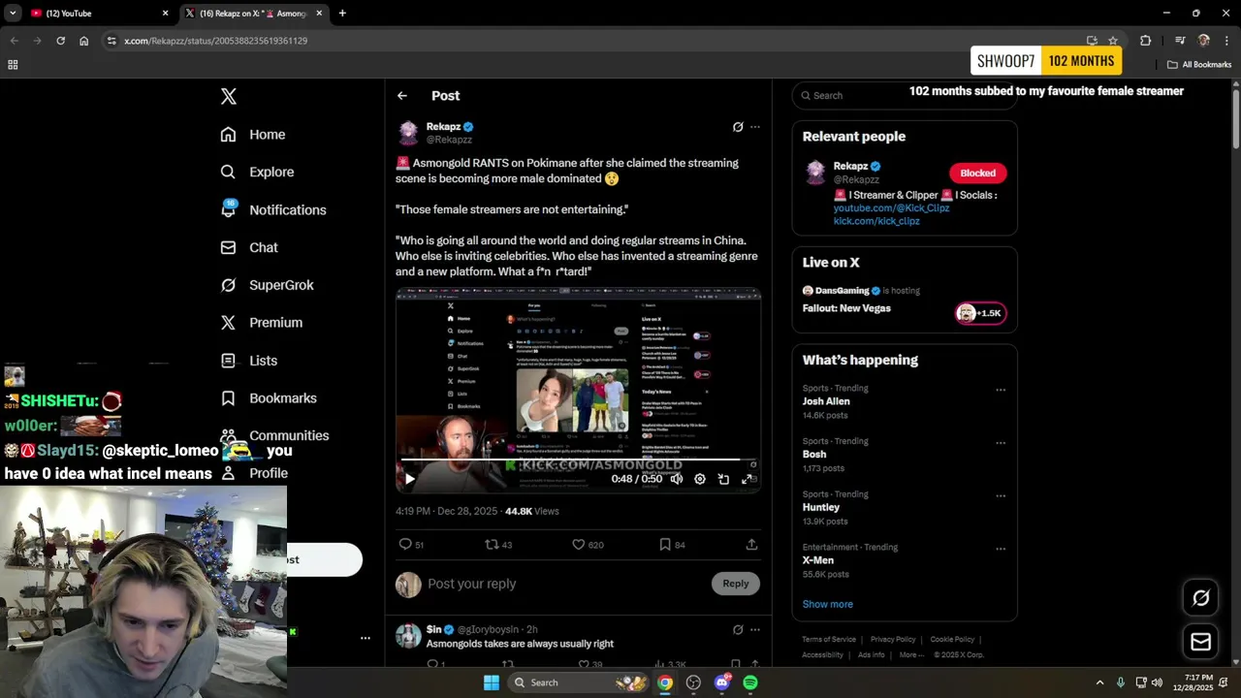Click Show more under trends

(x=828, y=604)
